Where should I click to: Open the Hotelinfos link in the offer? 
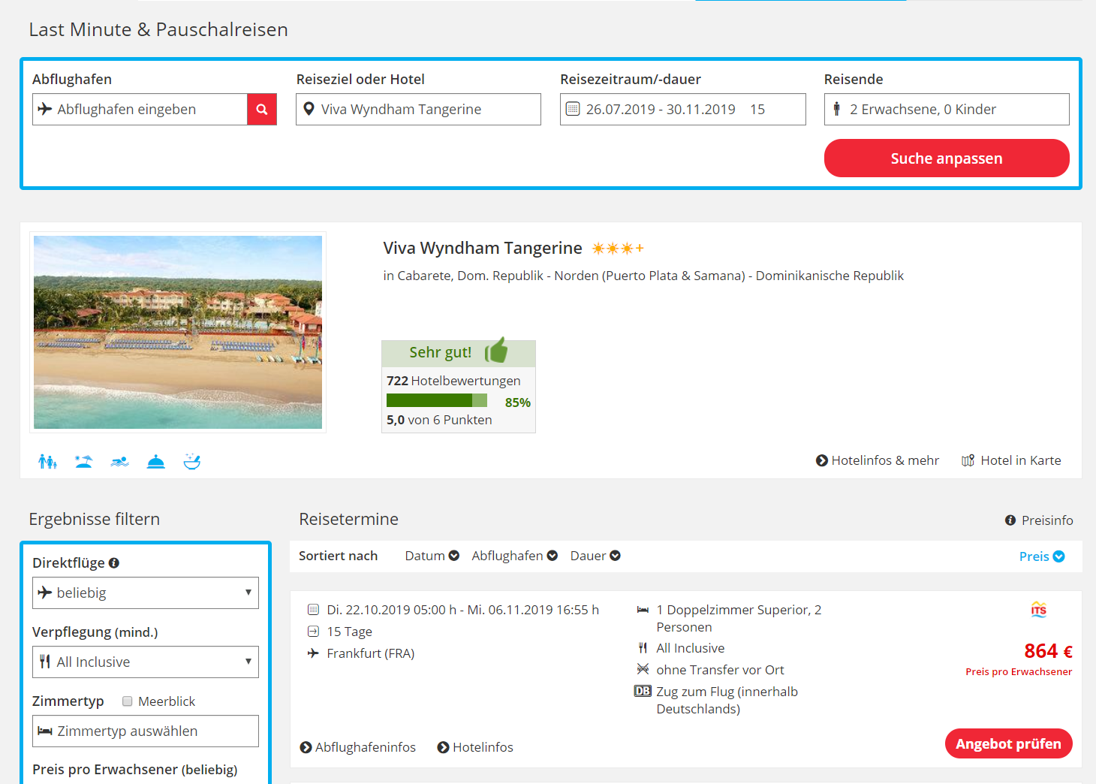coord(475,747)
